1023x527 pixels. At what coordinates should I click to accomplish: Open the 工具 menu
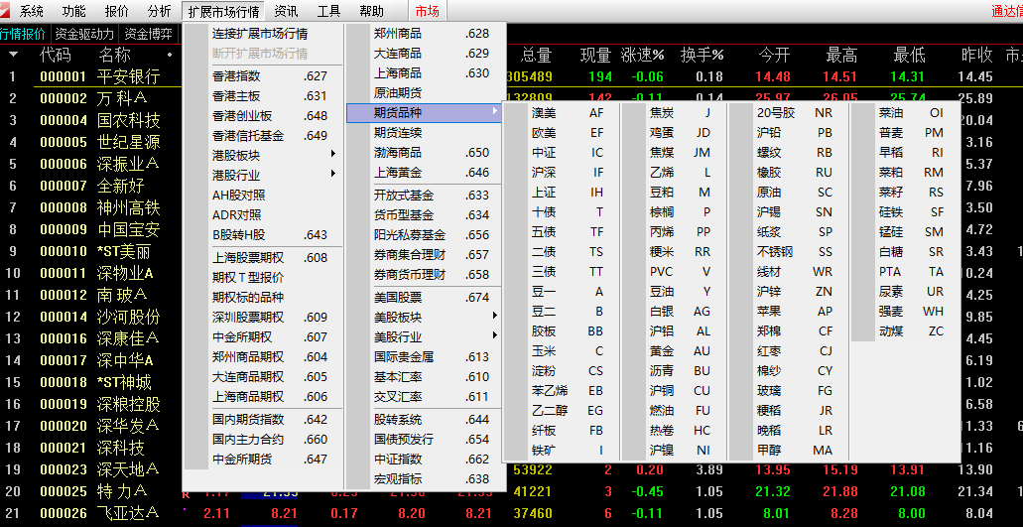coord(328,11)
